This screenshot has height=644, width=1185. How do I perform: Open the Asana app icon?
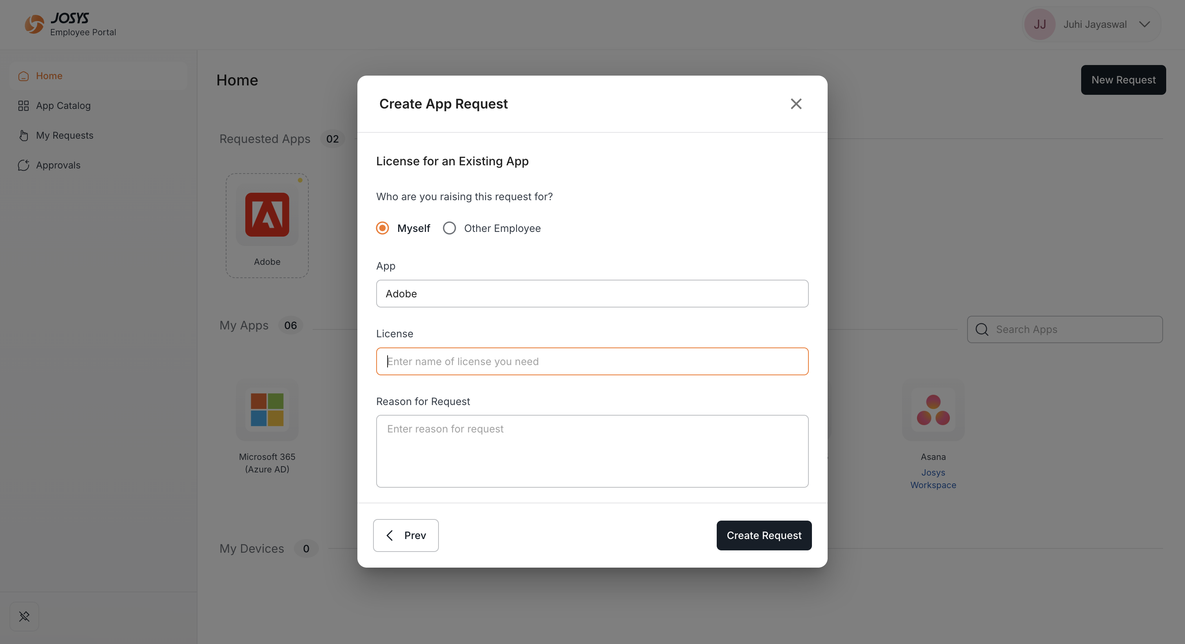click(x=933, y=409)
